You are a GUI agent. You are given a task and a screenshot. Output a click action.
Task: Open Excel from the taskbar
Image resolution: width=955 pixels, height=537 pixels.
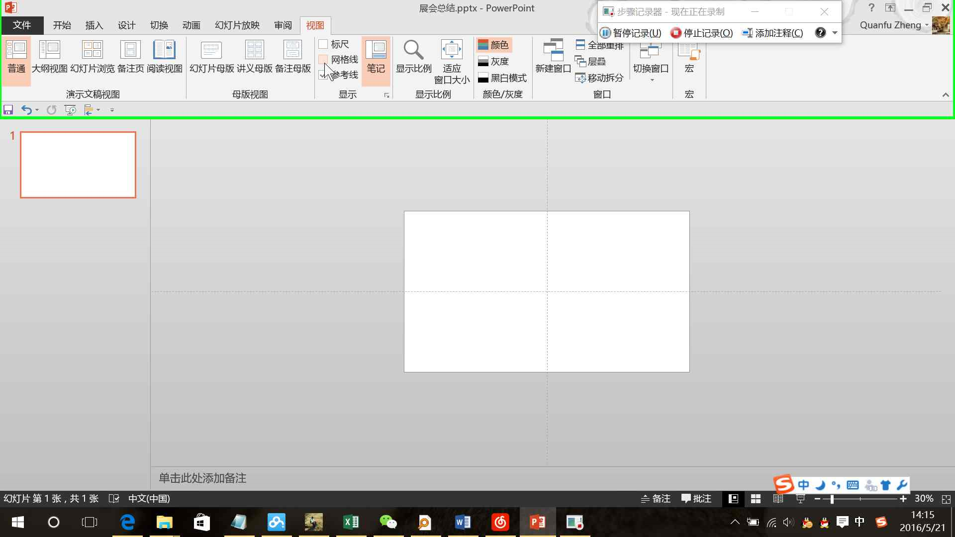tap(351, 522)
